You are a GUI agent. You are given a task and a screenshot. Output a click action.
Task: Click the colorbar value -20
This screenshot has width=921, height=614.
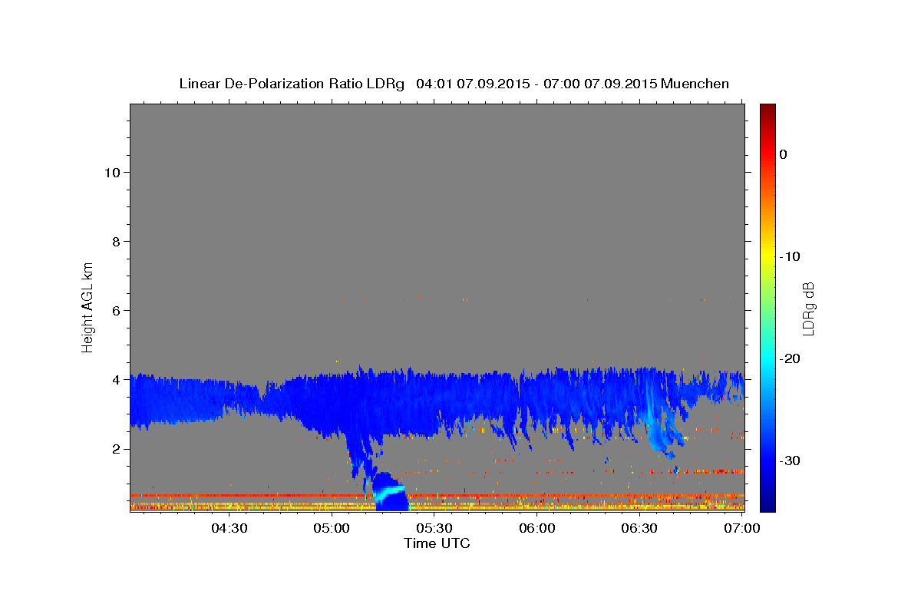[791, 358]
